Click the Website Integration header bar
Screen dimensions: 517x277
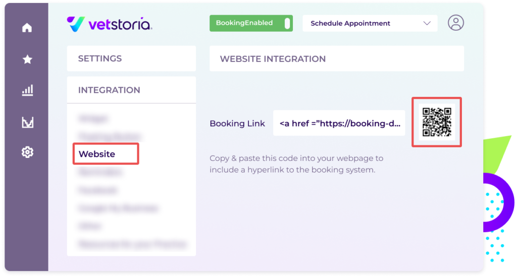(337, 59)
